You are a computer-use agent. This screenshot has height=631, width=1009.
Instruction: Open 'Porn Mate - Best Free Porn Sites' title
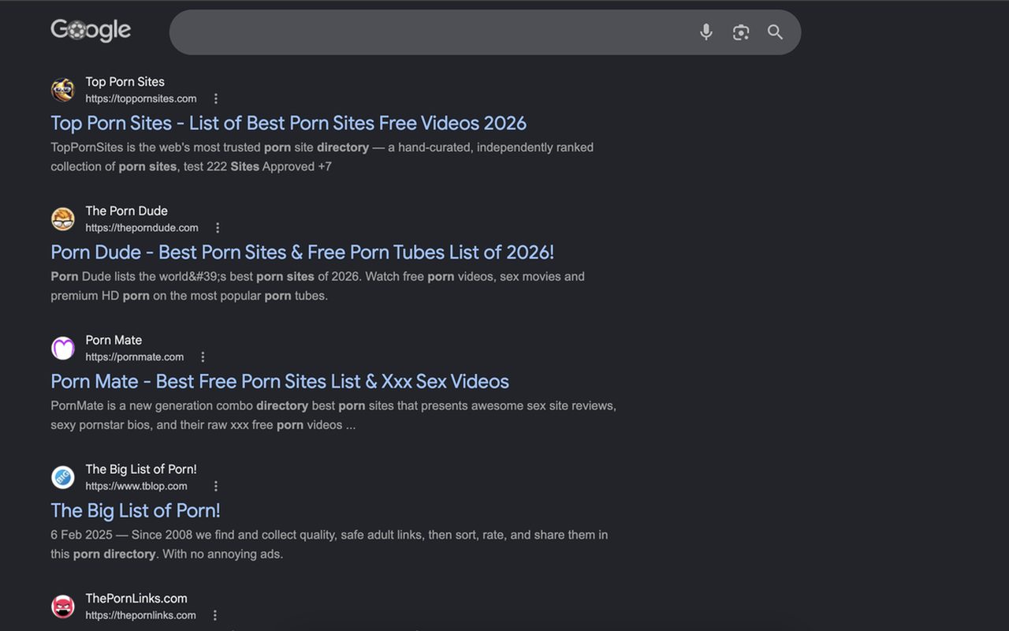click(280, 382)
